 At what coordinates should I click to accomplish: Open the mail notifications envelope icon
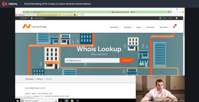[174, 27]
